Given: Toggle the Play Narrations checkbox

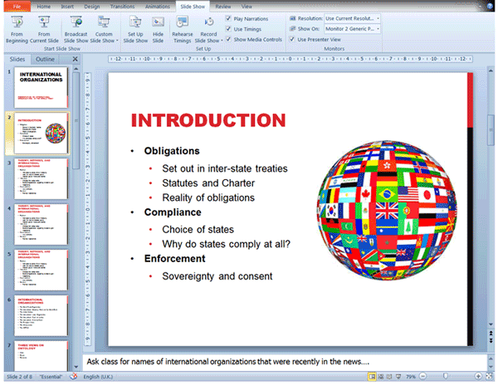Looking at the screenshot, I should click(229, 17).
